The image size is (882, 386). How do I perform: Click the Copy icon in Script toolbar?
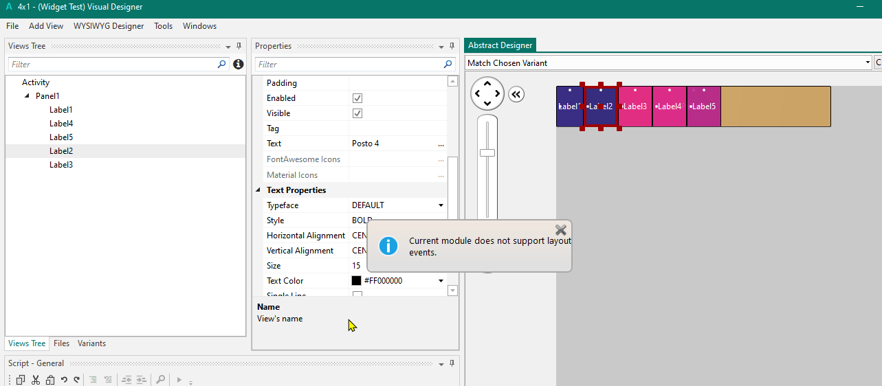(21, 379)
